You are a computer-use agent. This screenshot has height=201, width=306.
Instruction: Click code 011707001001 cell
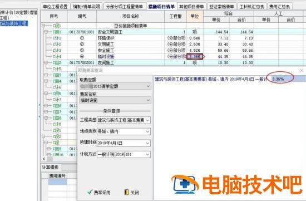coord(82,32)
